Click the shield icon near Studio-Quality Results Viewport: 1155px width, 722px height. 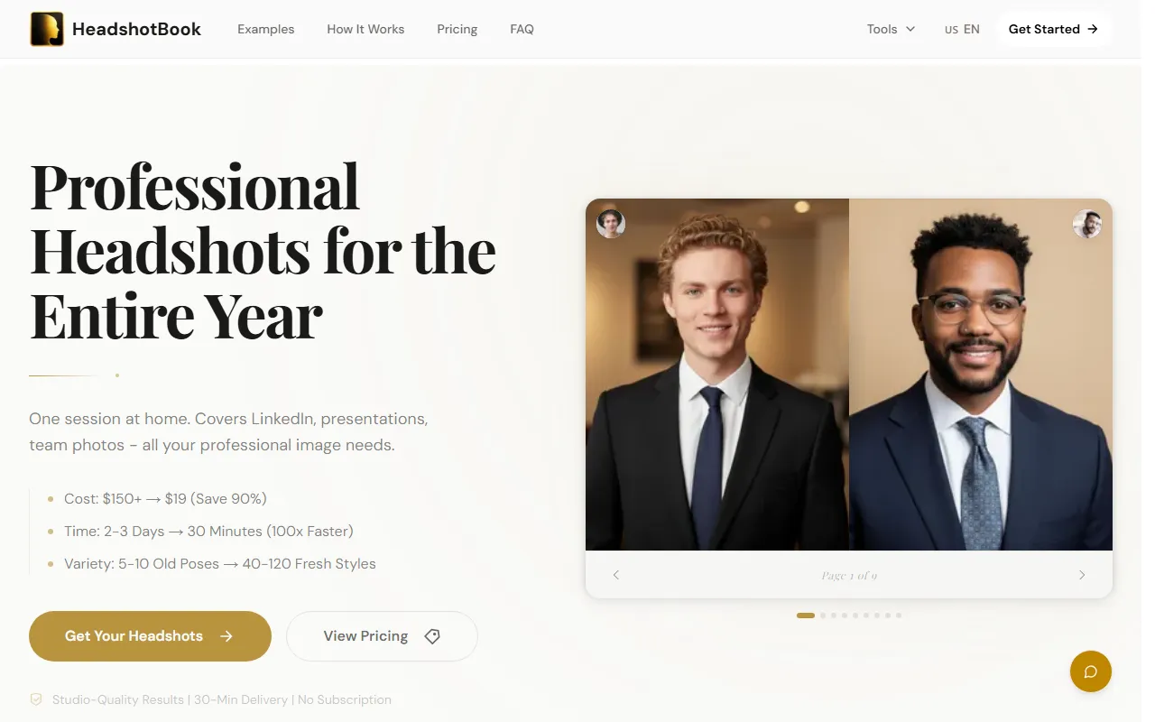(36, 699)
